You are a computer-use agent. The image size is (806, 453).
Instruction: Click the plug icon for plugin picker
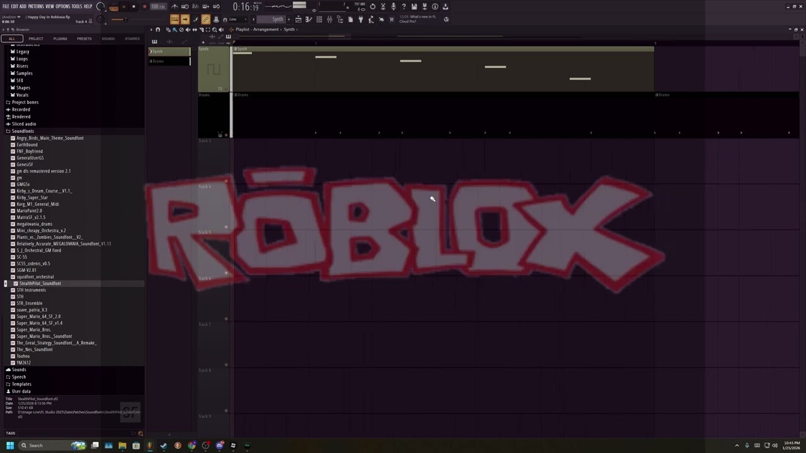point(361,19)
